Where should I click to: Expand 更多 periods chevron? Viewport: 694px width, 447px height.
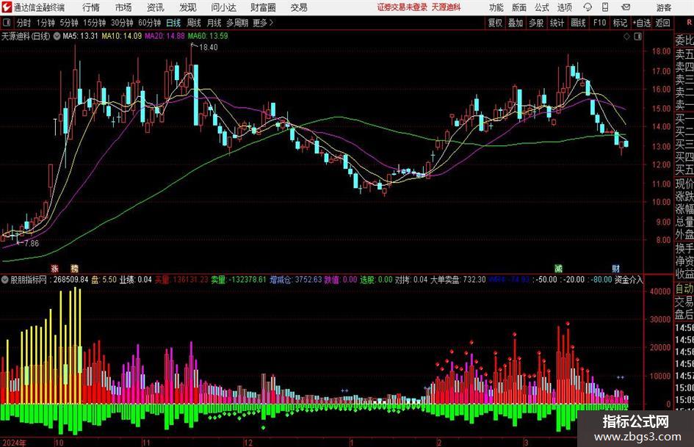pos(263,23)
